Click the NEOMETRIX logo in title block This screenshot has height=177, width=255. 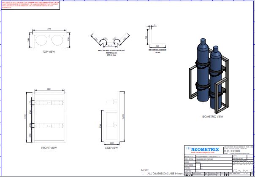(x=202, y=148)
